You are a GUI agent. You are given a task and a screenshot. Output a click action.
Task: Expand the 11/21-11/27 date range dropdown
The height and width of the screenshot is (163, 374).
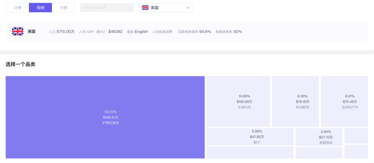107,8
